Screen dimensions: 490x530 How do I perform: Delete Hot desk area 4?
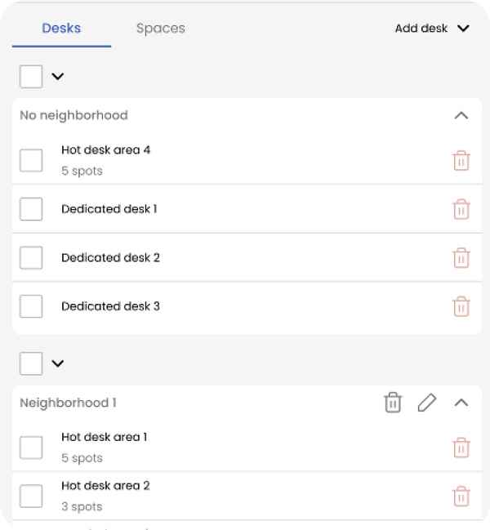point(461,160)
